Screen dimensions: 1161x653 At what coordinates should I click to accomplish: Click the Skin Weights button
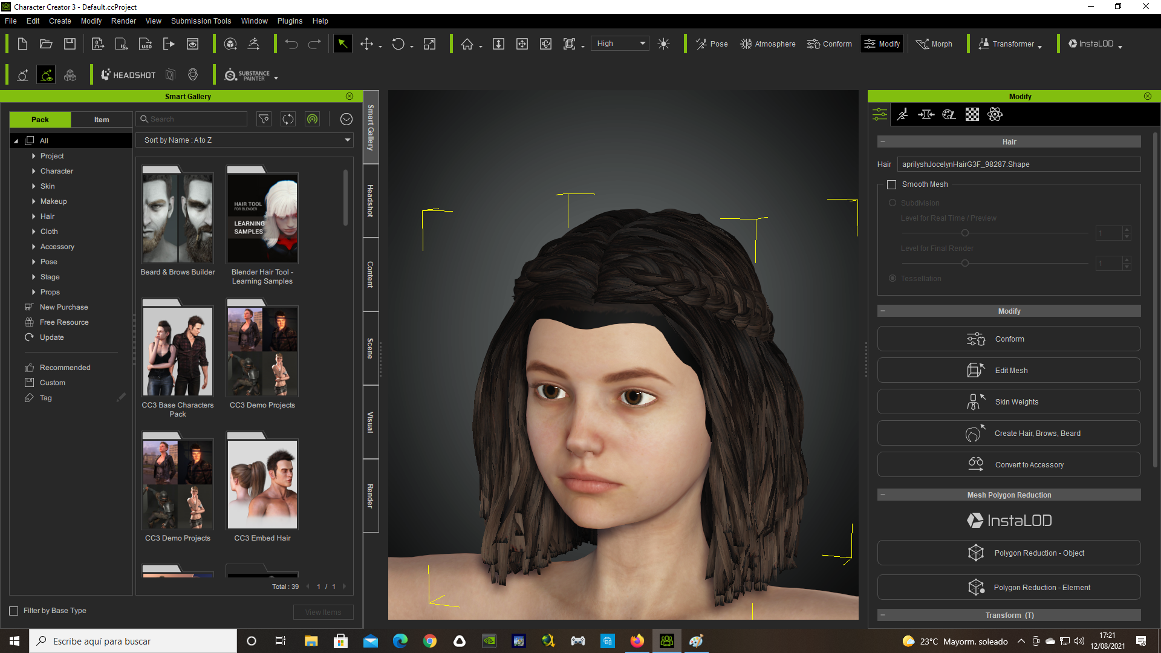pyautogui.click(x=1009, y=402)
